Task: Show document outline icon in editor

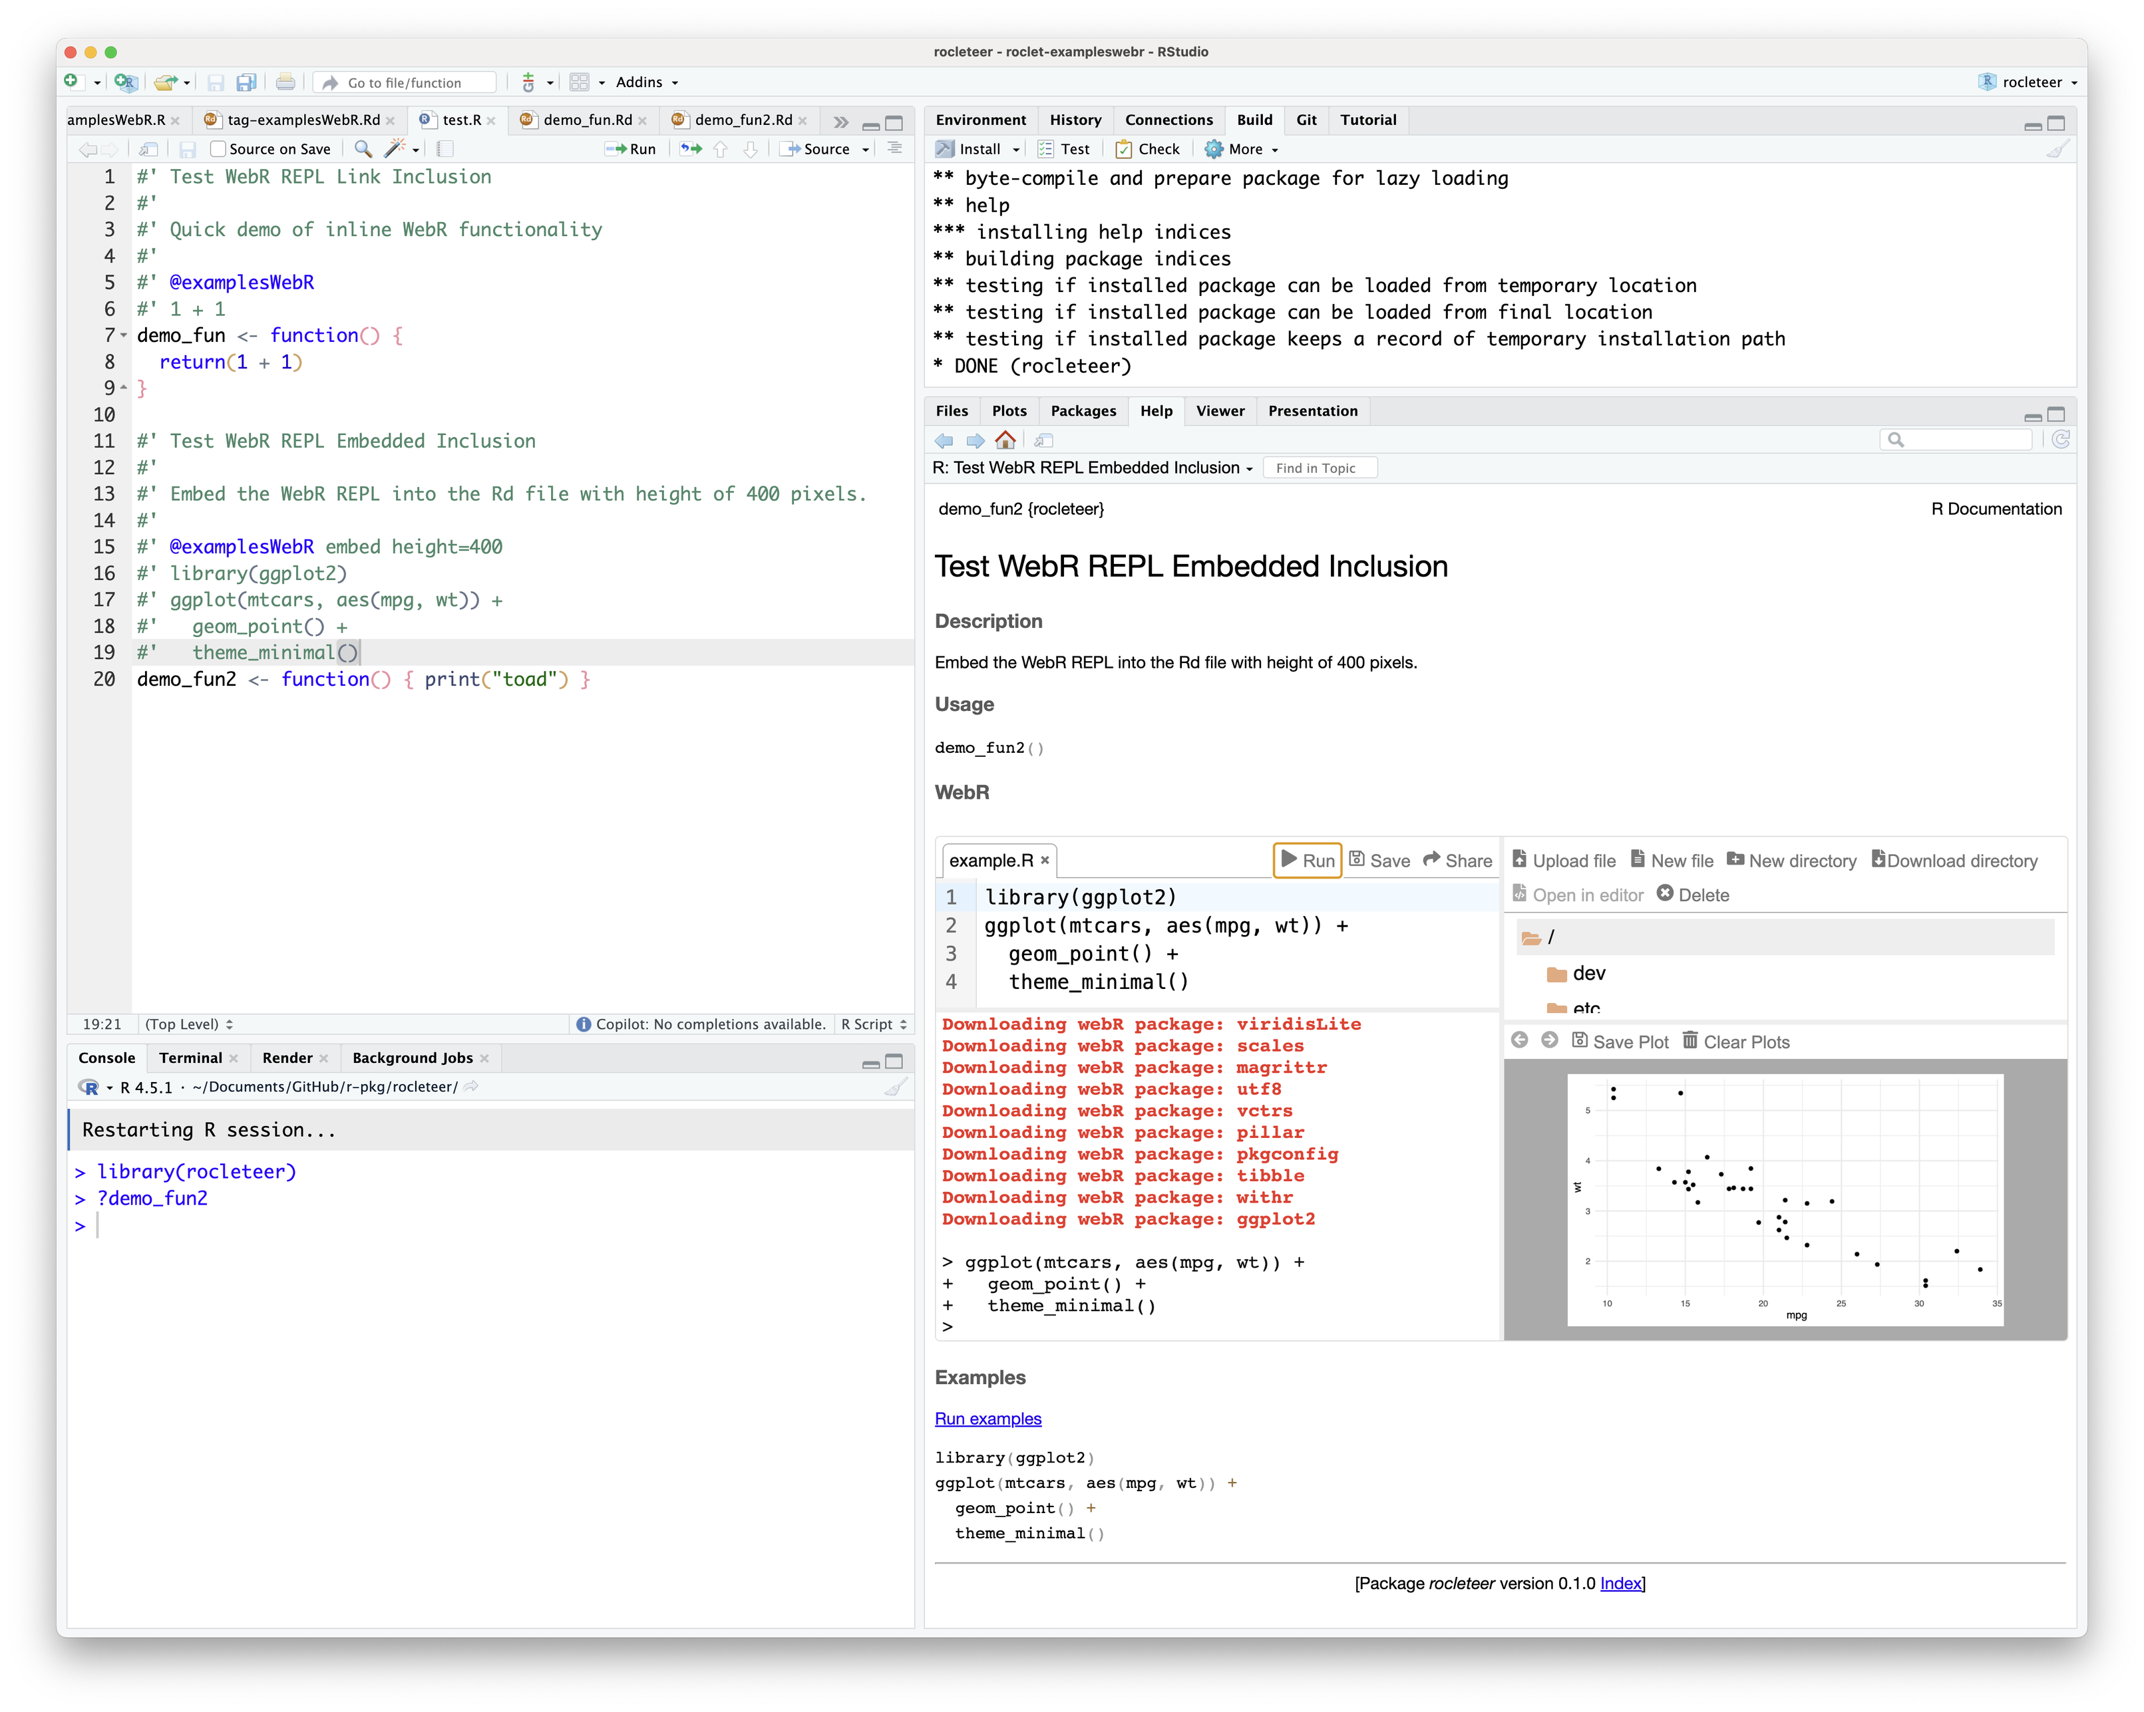Action: (894, 148)
